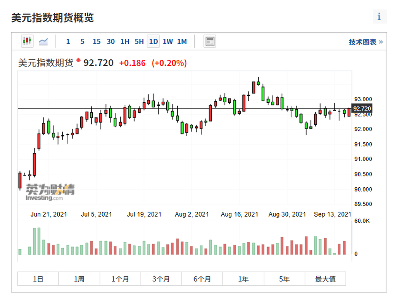
Task: Click the percent change (+0.20%)
Action: click(169, 63)
